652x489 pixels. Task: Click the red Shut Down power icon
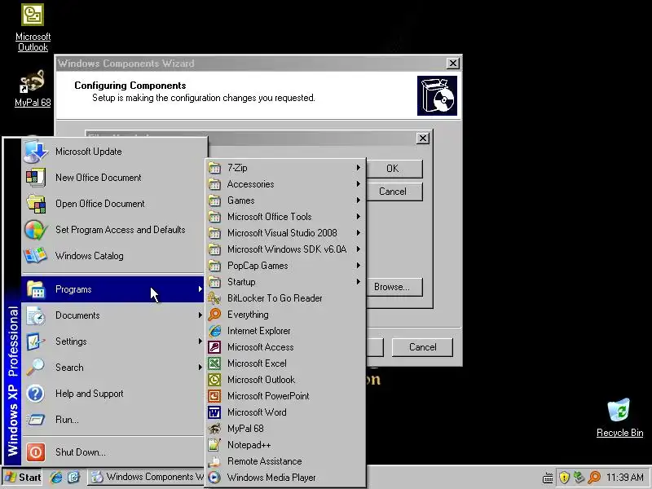[x=35, y=452]
